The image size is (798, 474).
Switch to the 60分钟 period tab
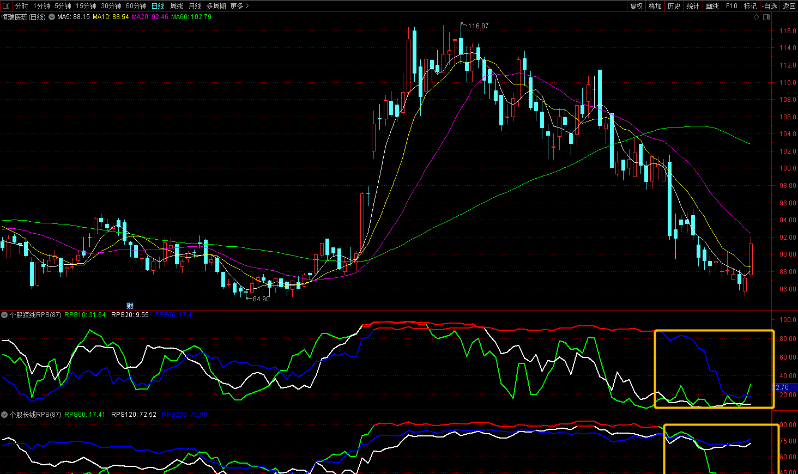pyautogui.click(x=136, y=6)
